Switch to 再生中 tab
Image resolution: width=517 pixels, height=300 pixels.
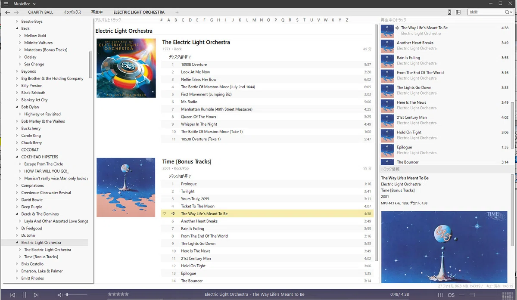pos(97,12)
